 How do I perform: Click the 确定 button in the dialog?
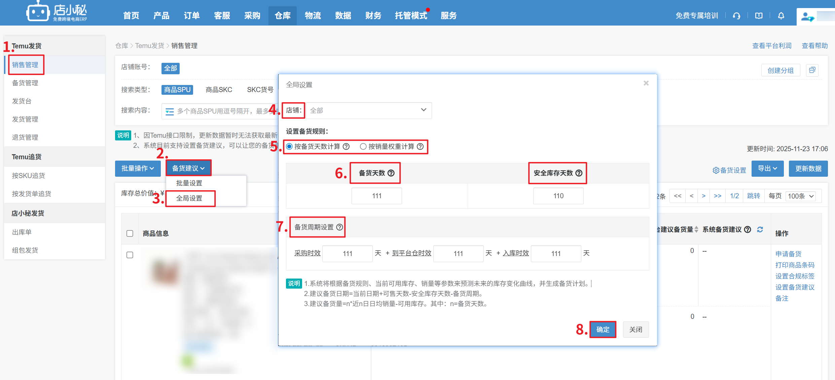(x=603, y=330)
